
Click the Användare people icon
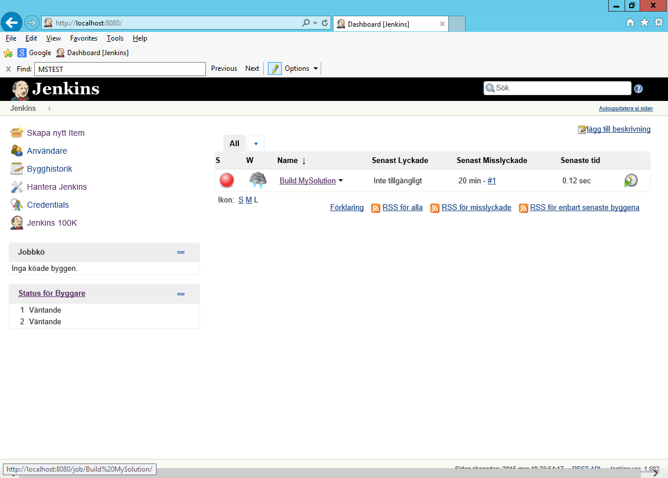[17, 150]
